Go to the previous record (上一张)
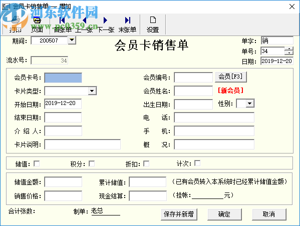Image resolution: width=300 pixels, height=226 pixels. 84,24
